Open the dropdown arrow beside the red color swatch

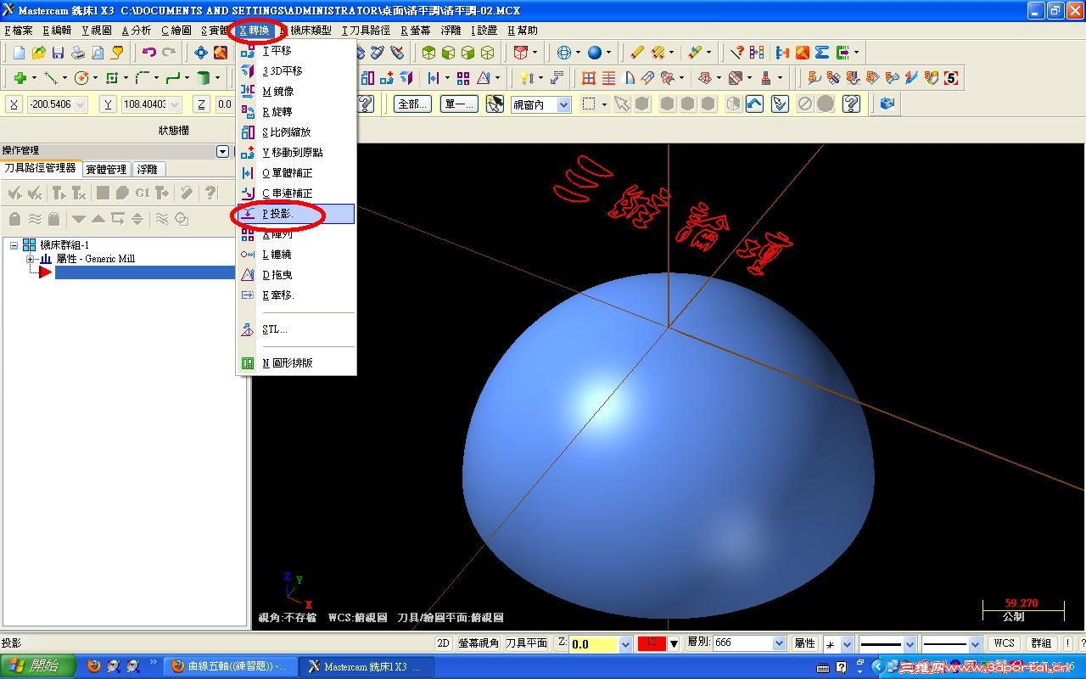click(674, 644)
